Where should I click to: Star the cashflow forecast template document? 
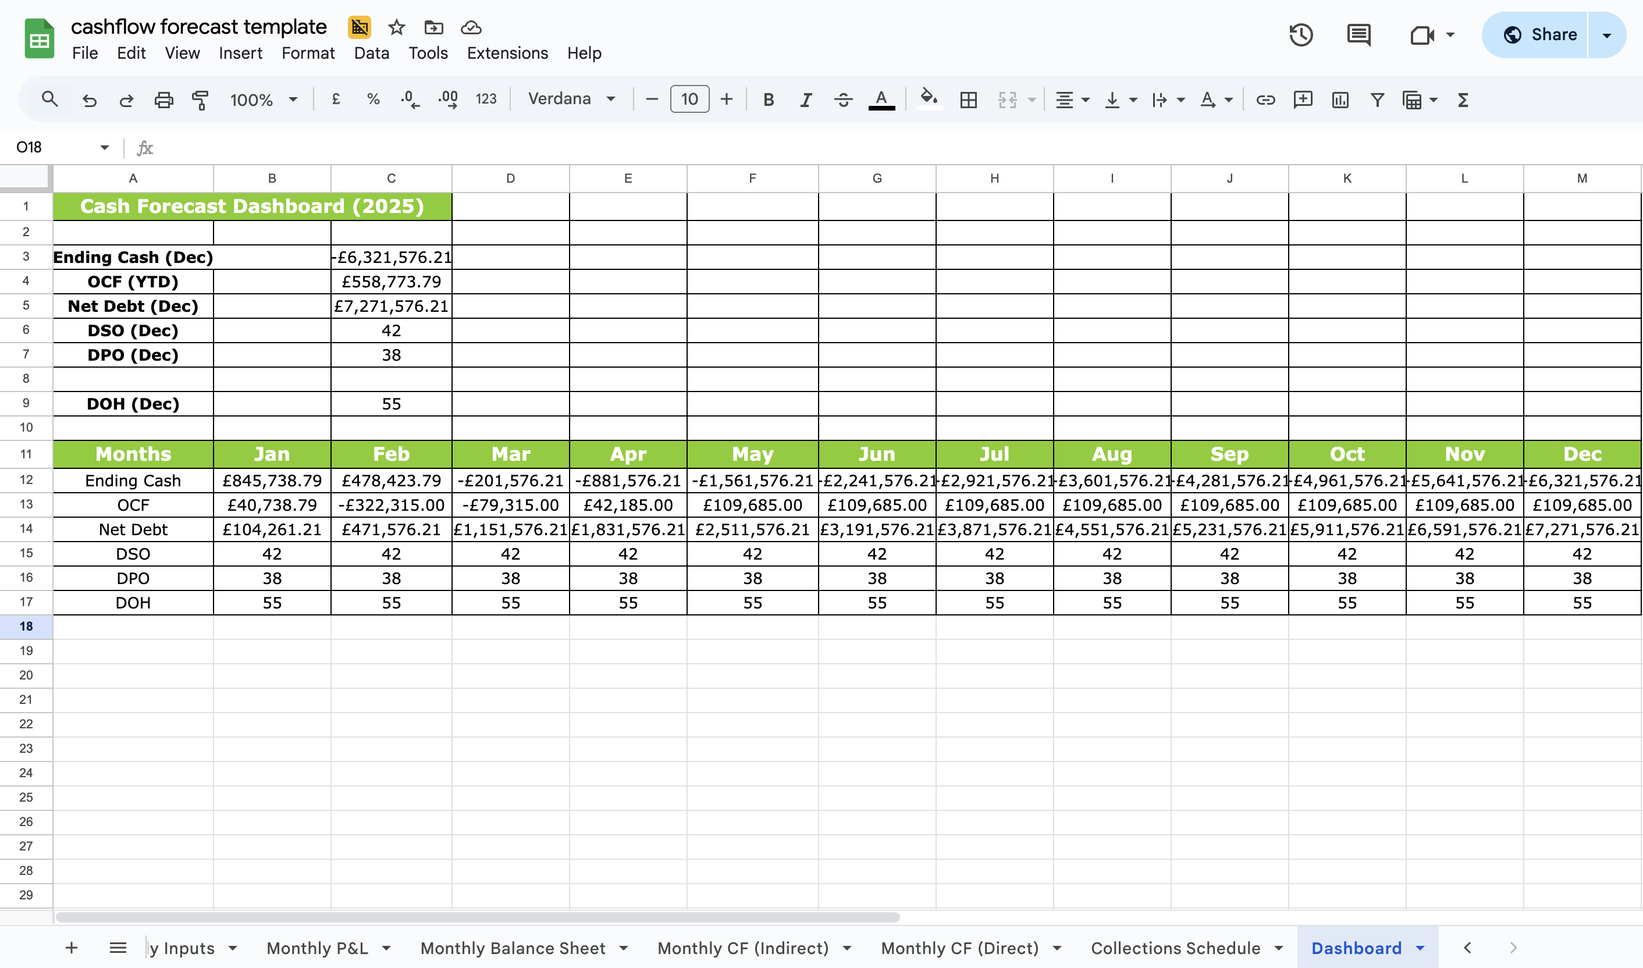click(x=397, y=27)
